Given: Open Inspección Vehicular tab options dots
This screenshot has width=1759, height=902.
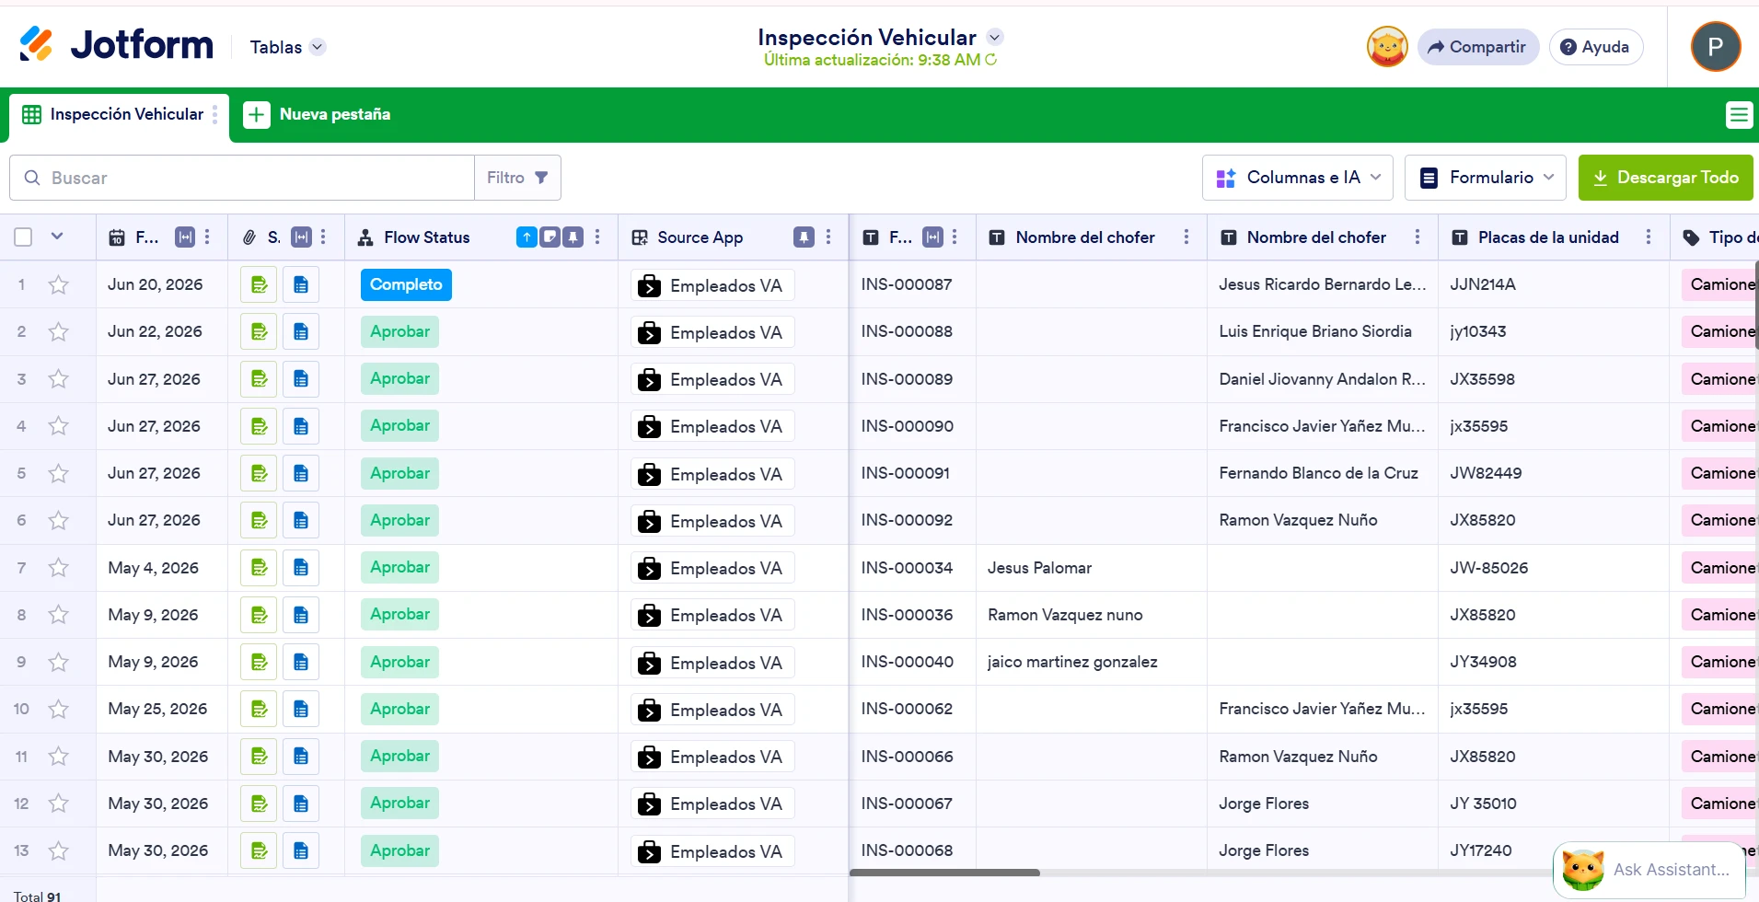Looking at the screenshot, I should pos(215,114).
